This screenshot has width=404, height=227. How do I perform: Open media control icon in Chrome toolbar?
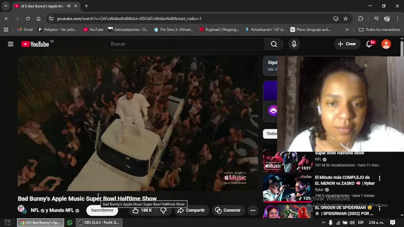click(x=376, y=19)
